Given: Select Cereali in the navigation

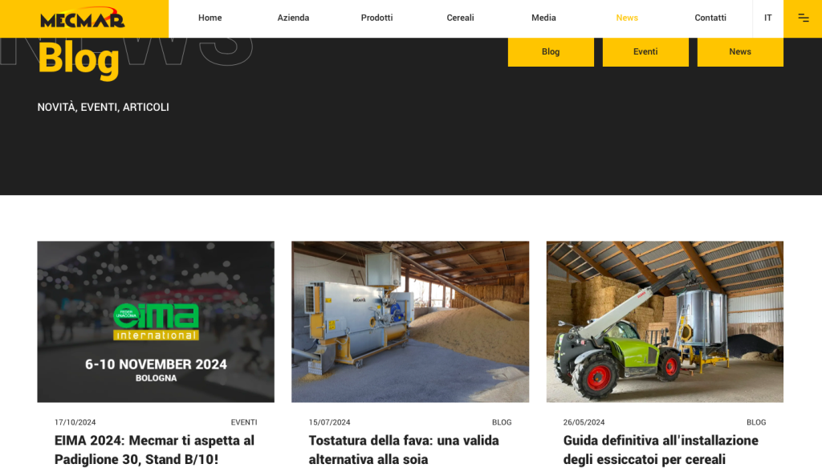Looking at the screenshot, I should pyautogui.click(x=460, y=18).
